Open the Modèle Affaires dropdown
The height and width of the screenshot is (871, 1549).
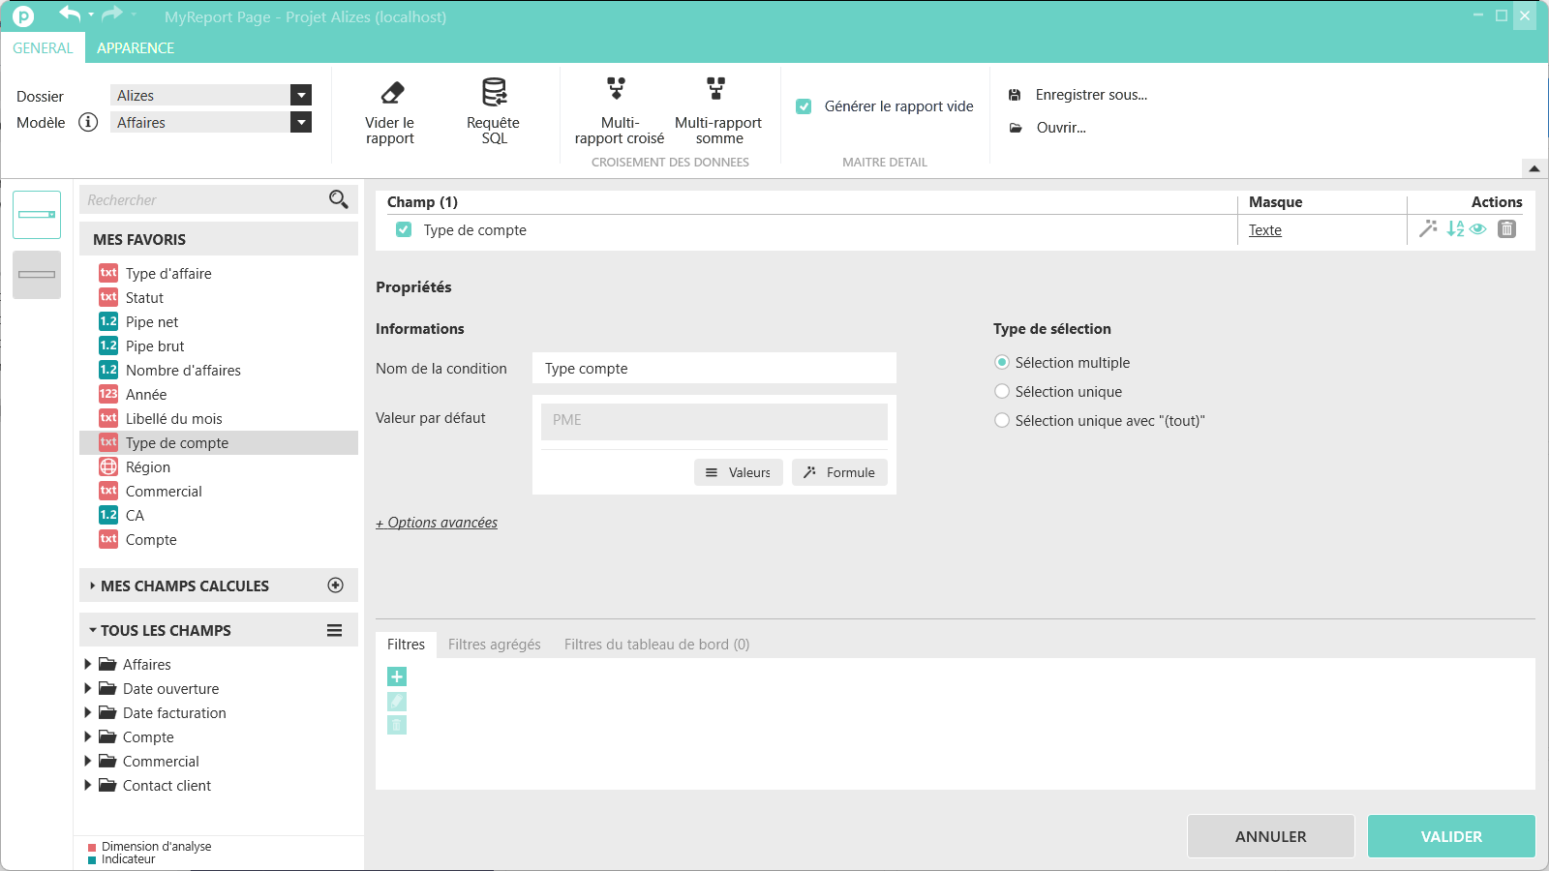tap(301, 122)
